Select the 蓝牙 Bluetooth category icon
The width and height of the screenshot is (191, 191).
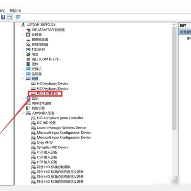(x=28, y=98)
